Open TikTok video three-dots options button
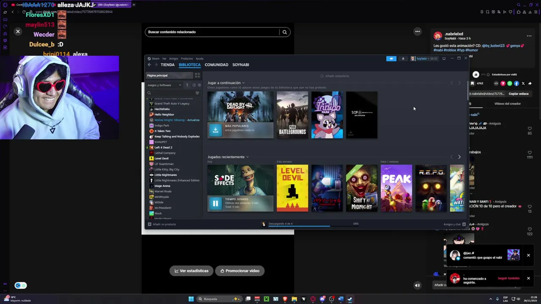541x304 pixels. [418, 31]
